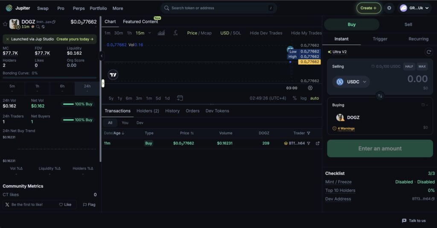The width and height of the screenshot is (437, 228).
Task: Copy the DOGZ token address
Action: click(x=54, y=22)
